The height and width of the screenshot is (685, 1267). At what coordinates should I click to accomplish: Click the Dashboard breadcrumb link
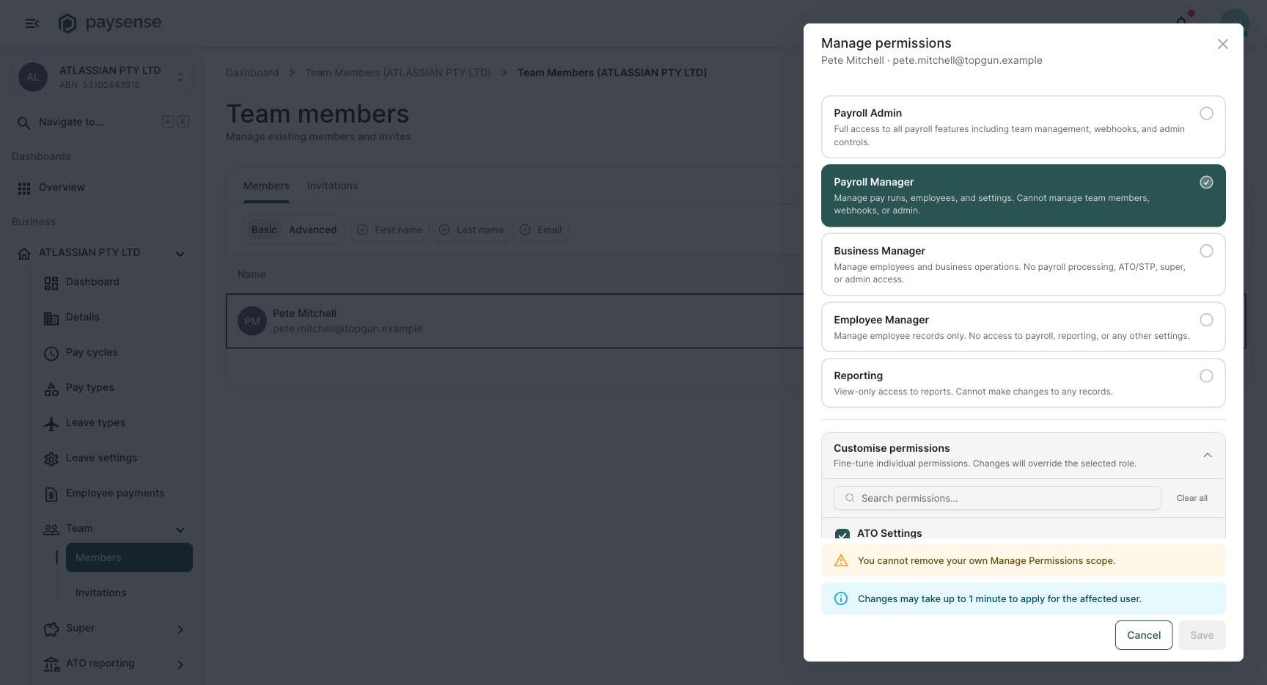252,73
